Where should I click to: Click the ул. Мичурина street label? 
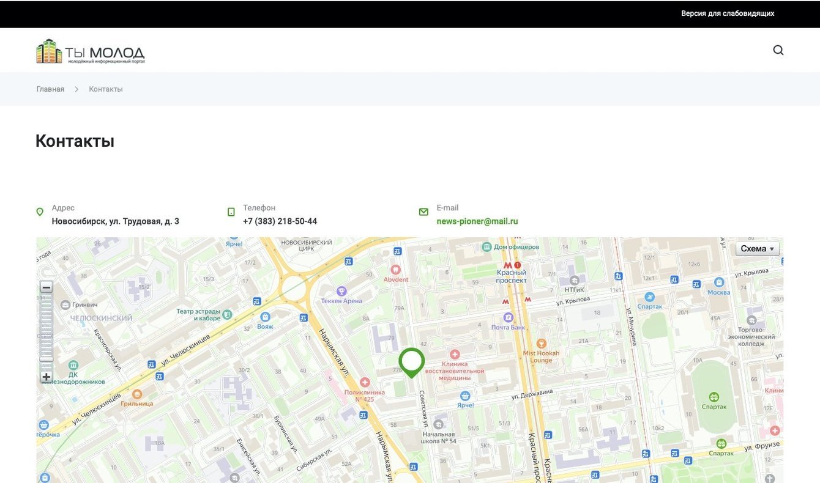632,326
